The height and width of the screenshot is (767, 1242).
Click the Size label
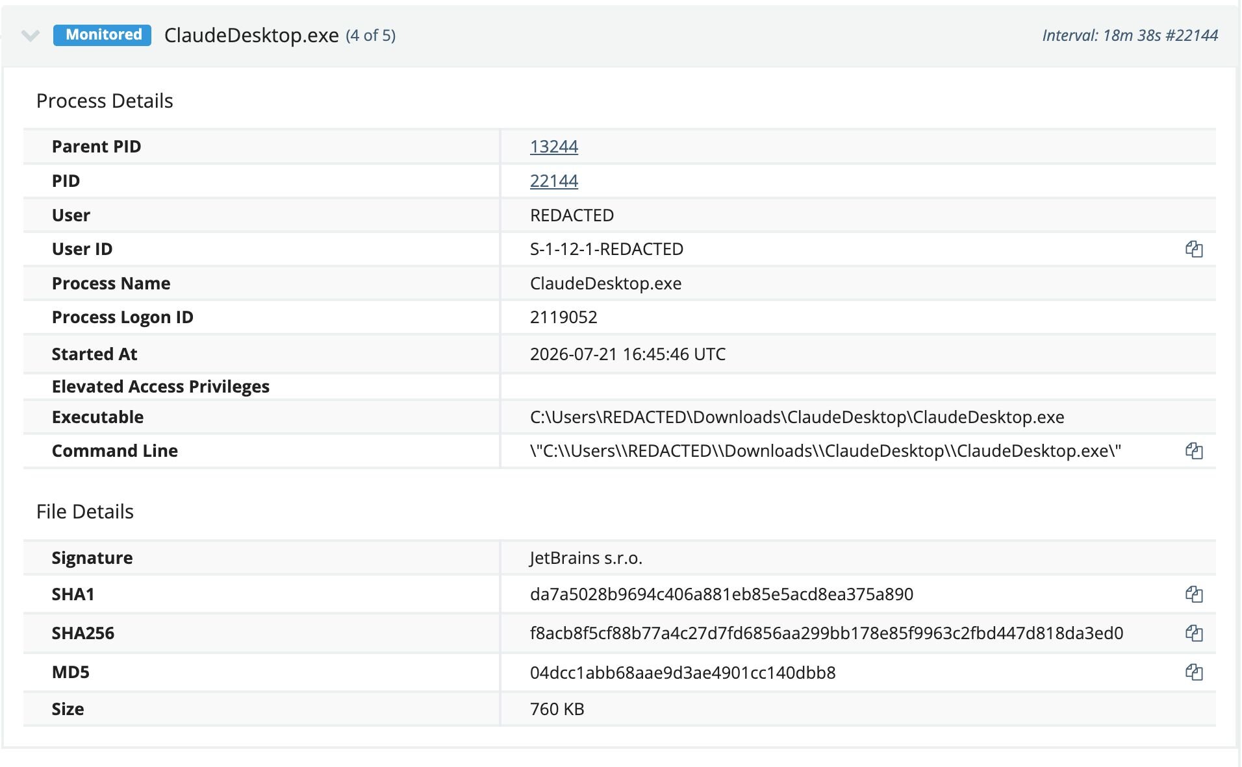coord(68,709)
